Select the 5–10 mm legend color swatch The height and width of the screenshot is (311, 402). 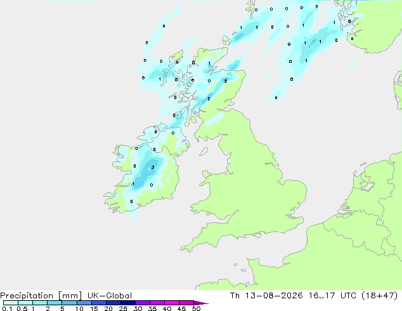click(70, 303)
